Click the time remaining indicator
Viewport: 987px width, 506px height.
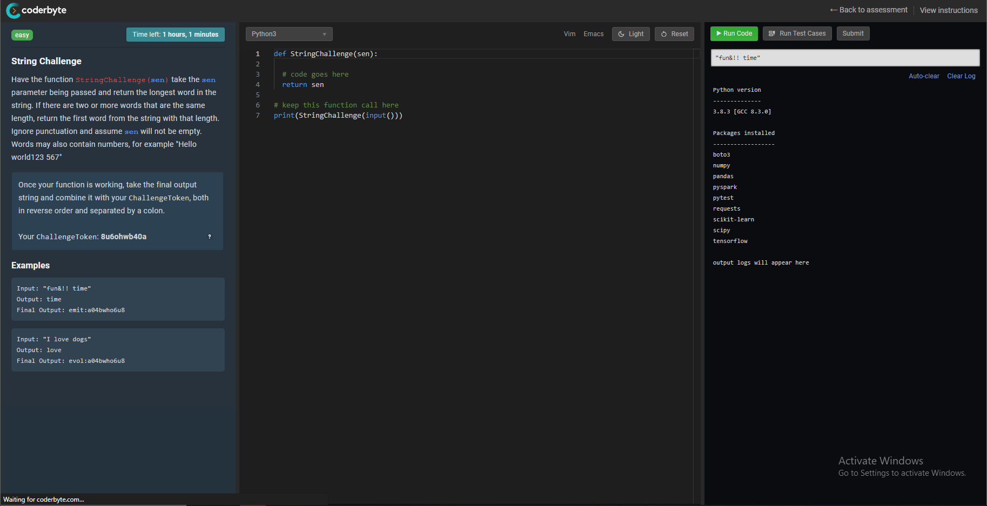(175, 34)
